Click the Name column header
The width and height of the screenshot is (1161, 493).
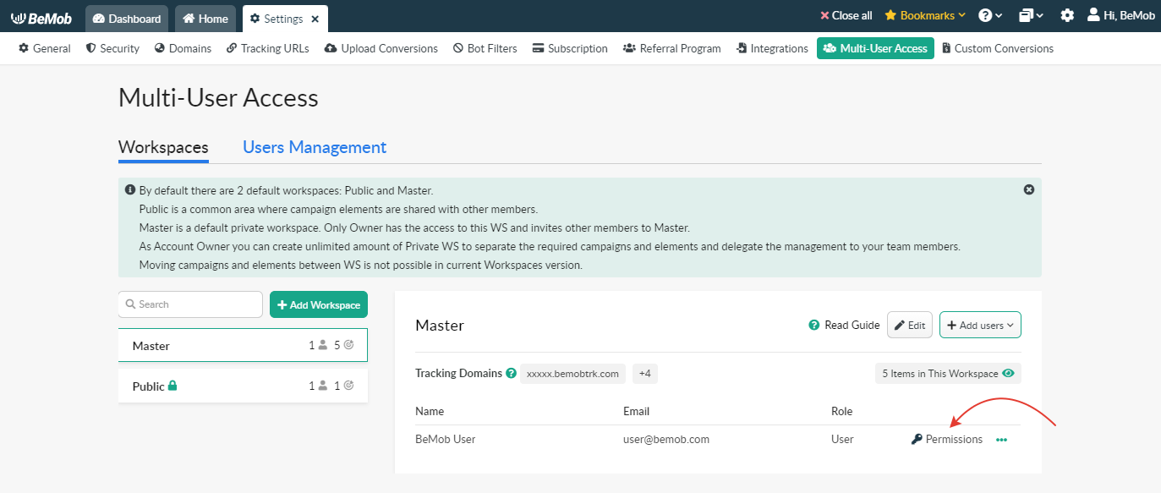pos(430,411)
